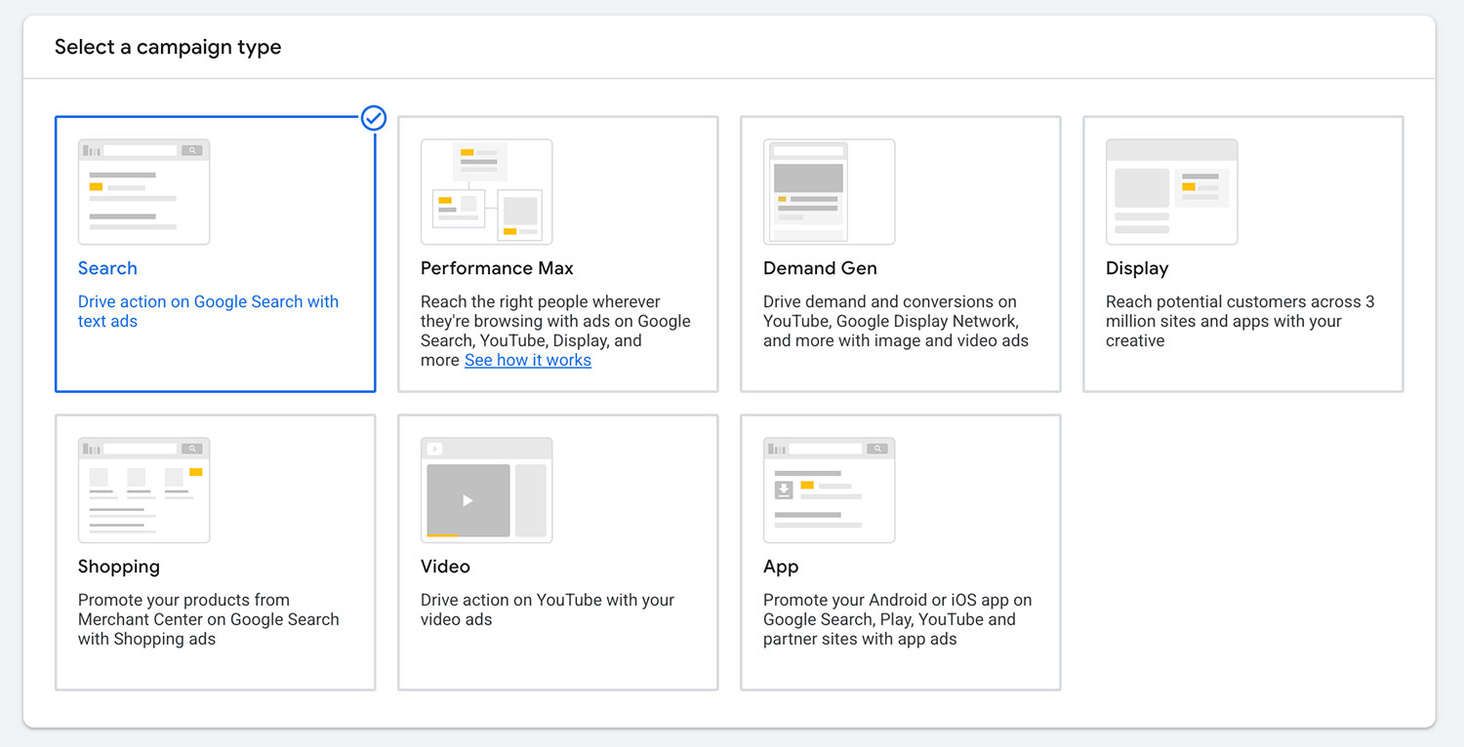Select the Demand Gen campaign card
Viewport: 1464px width, 747px height.
click(900, 254)
